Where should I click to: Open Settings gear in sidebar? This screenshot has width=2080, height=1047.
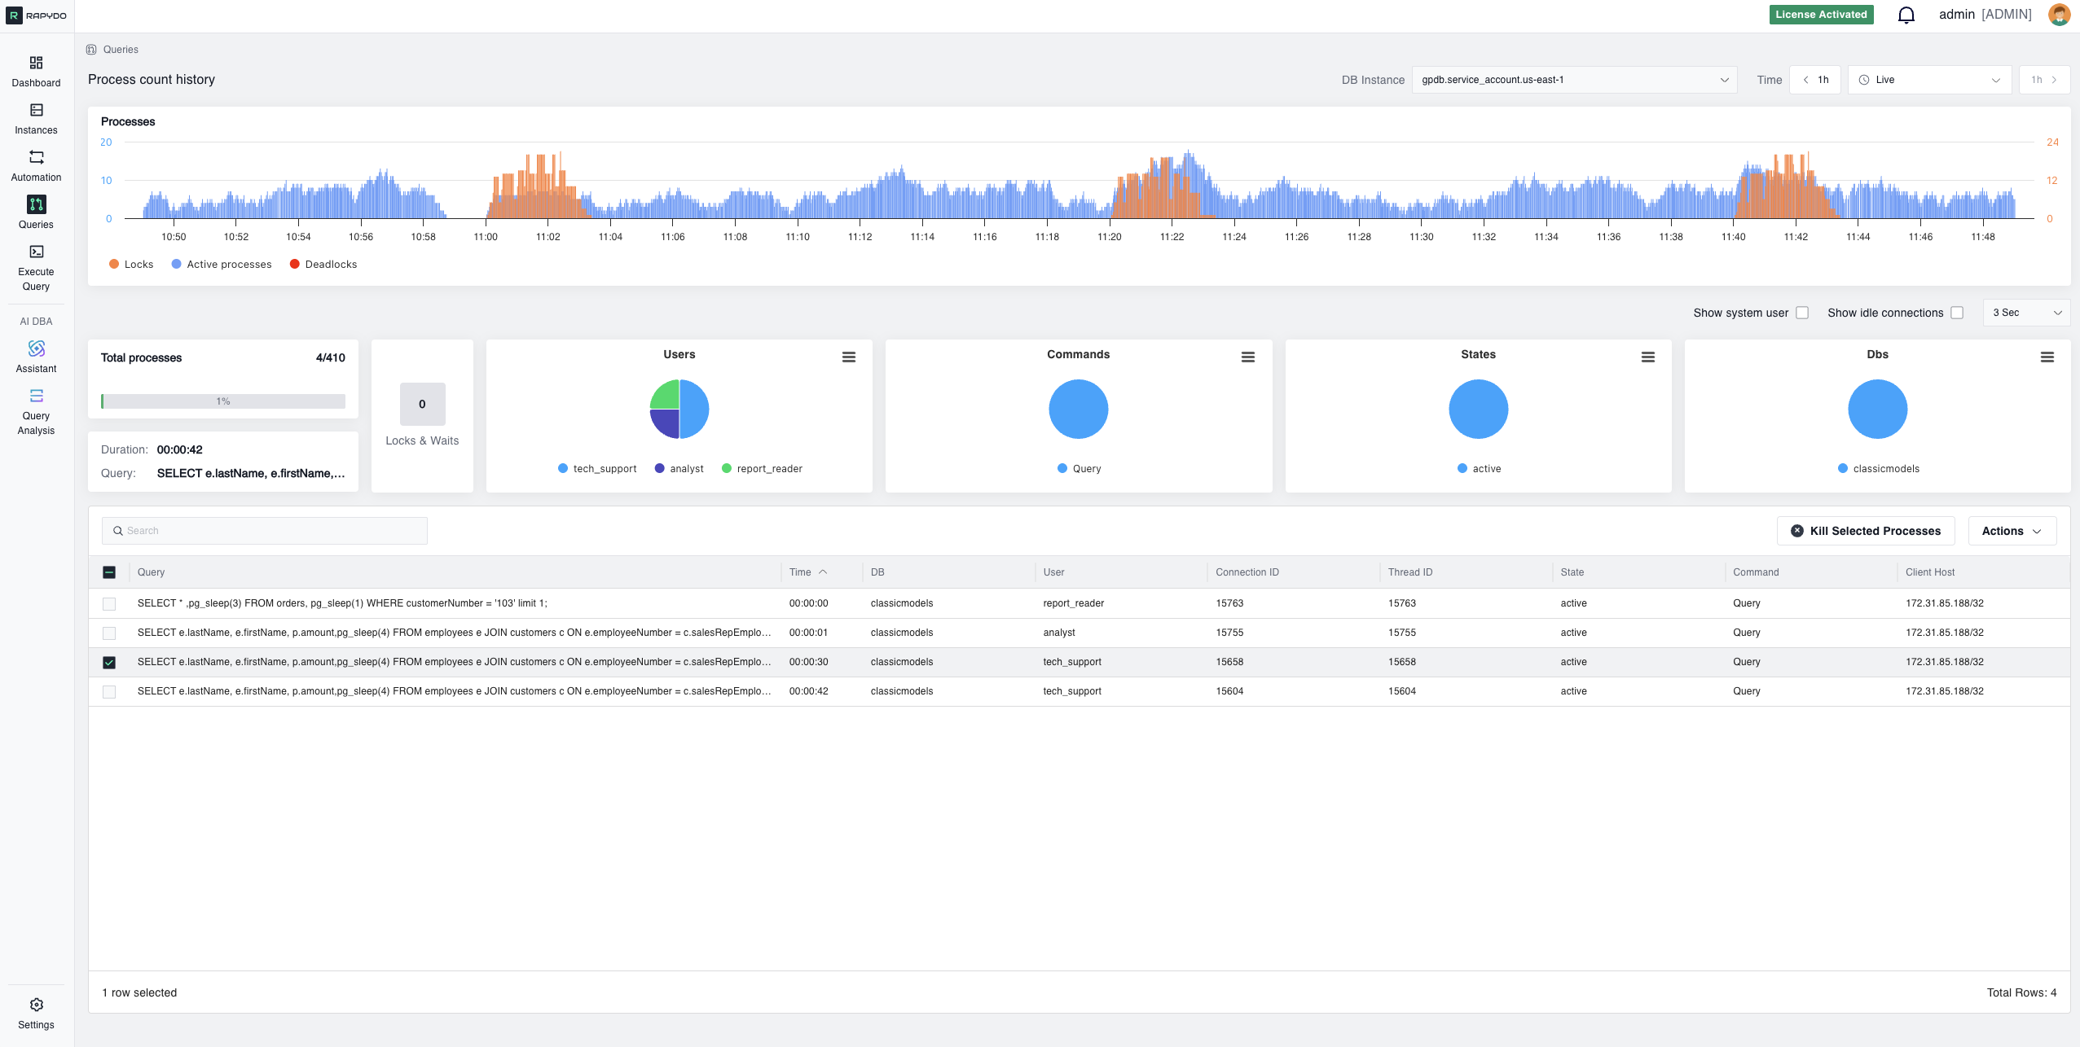[36, 1005]
